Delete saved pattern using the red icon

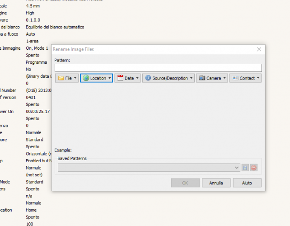click(254, 168)
